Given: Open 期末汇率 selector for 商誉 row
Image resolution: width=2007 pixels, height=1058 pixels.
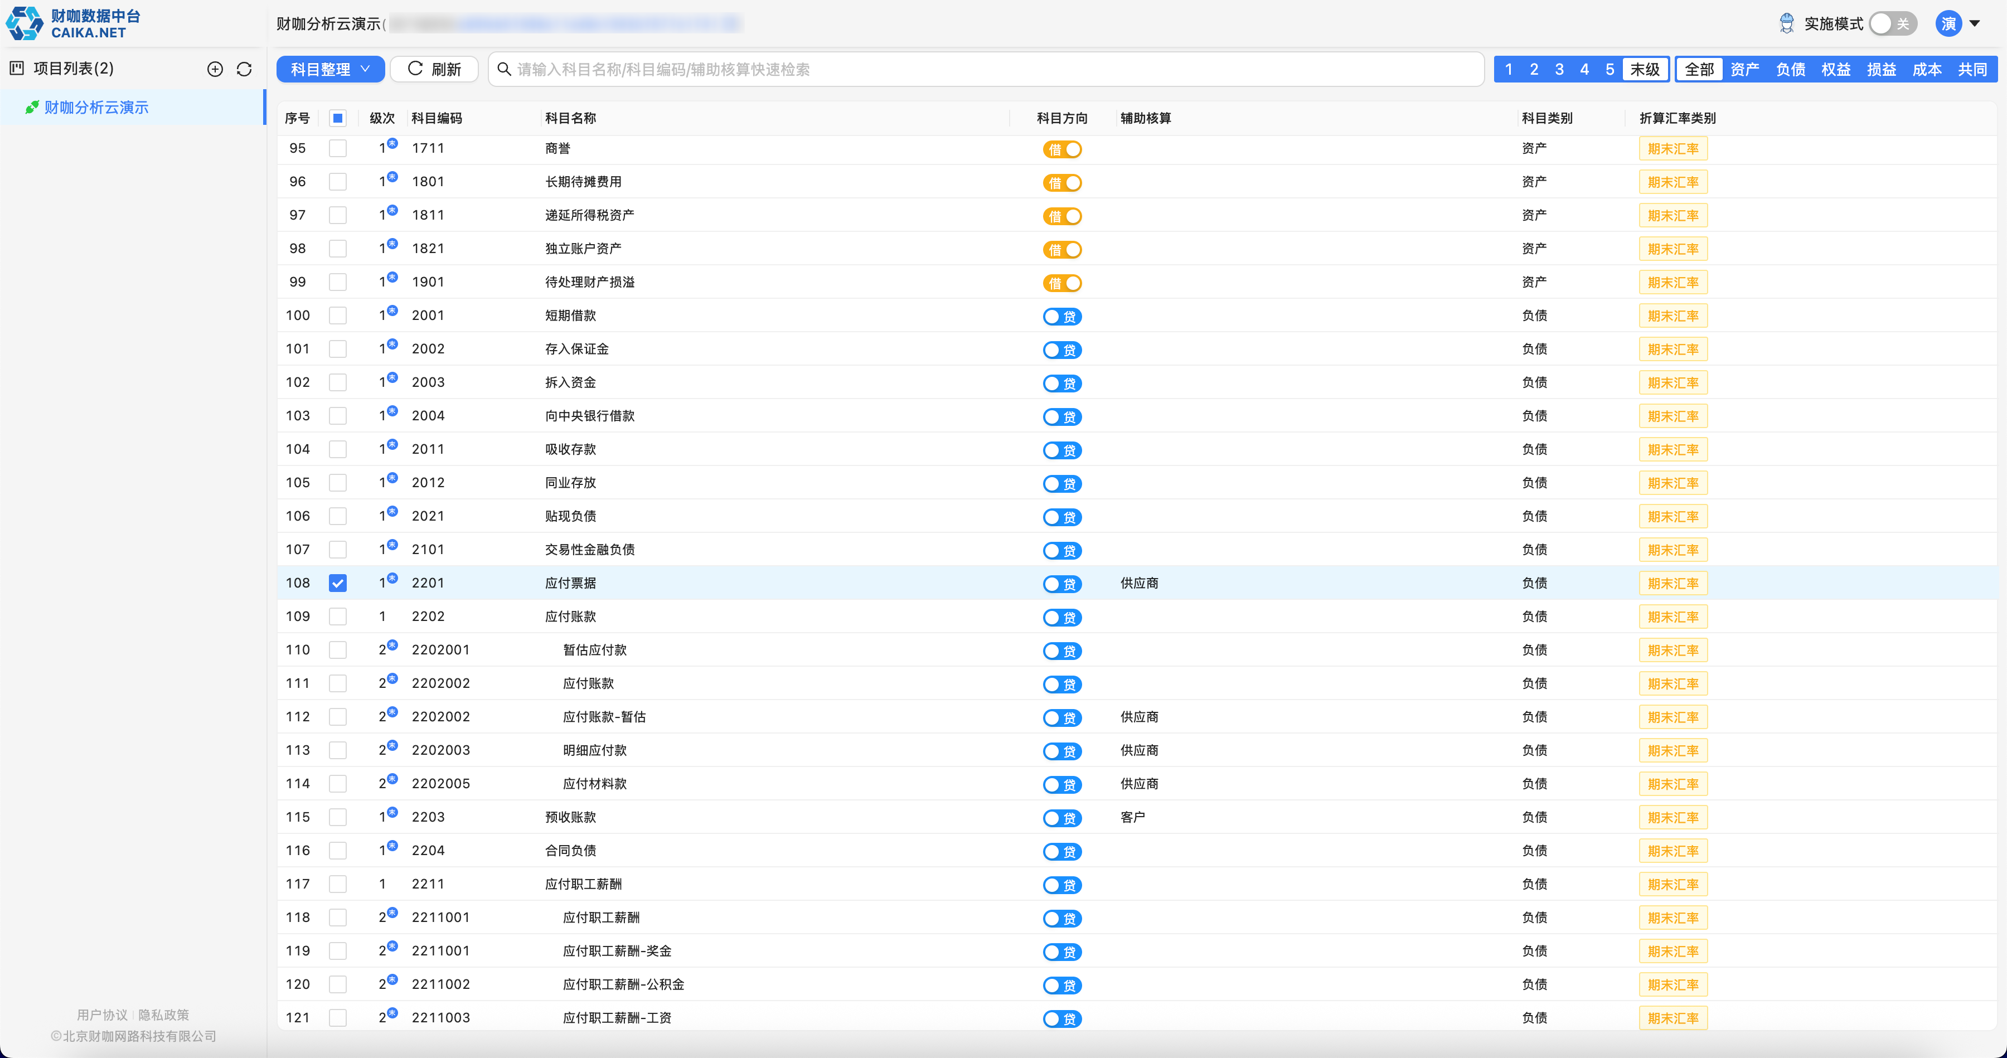Looking at the screenshot, I should point(1672,149).
